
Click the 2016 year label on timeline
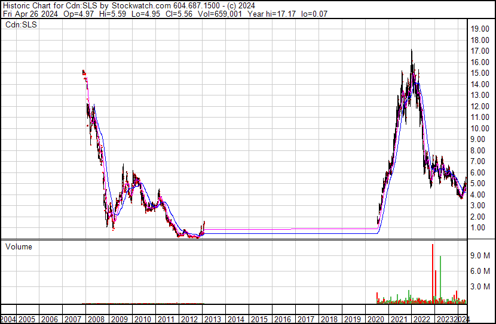point(283,319)
